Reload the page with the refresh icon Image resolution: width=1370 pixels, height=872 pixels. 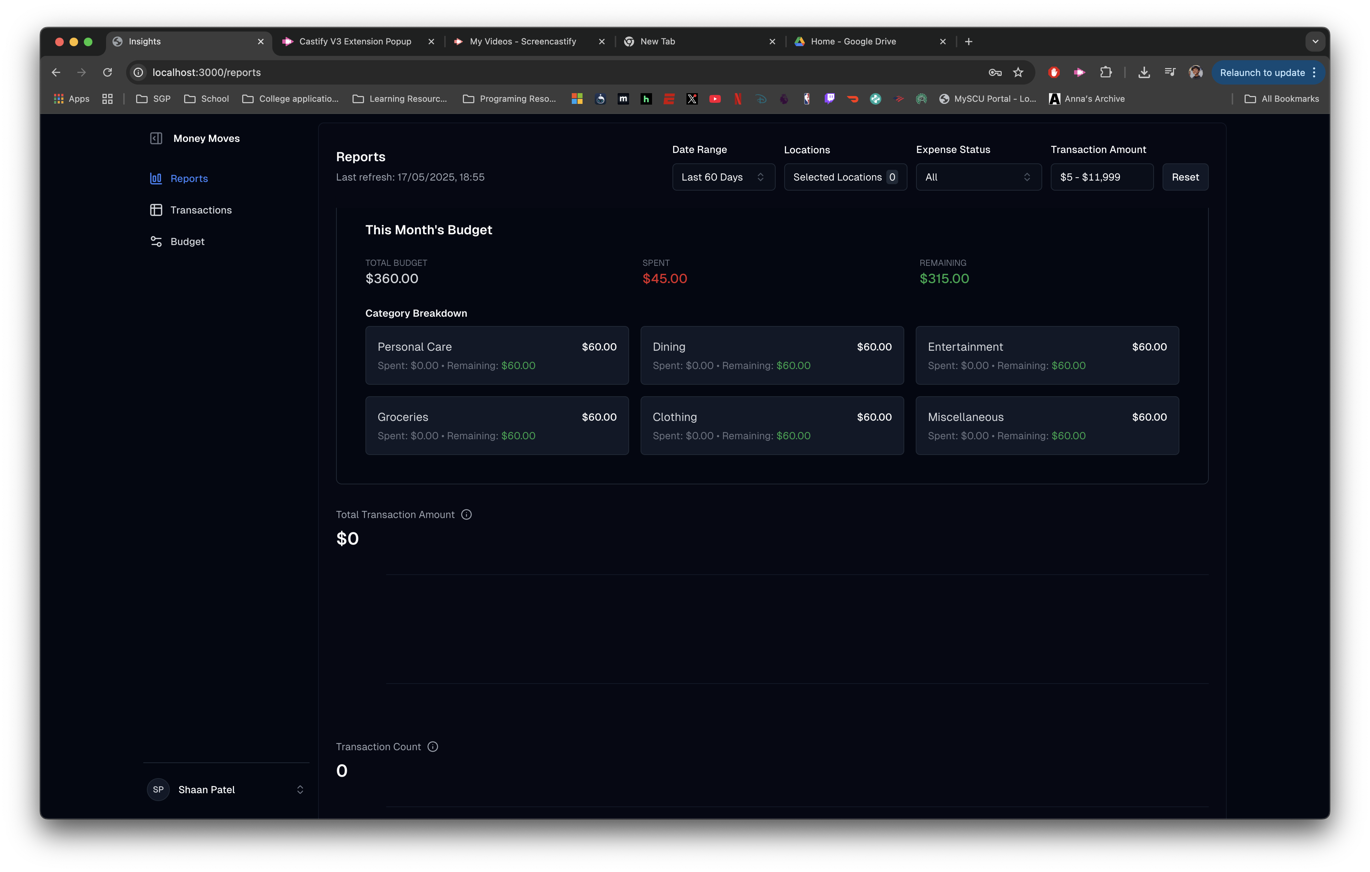click(x=107, y=72)
